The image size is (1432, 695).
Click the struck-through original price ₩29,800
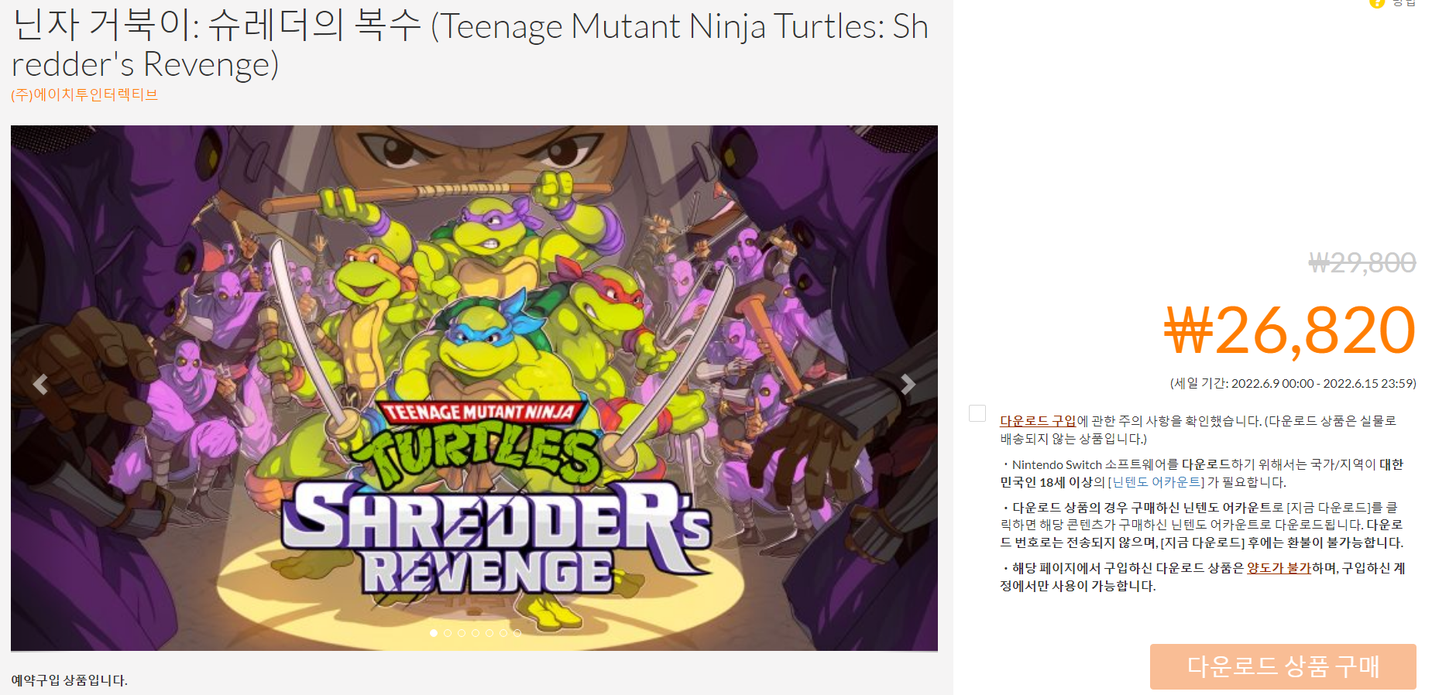[x=1362, y=263]
